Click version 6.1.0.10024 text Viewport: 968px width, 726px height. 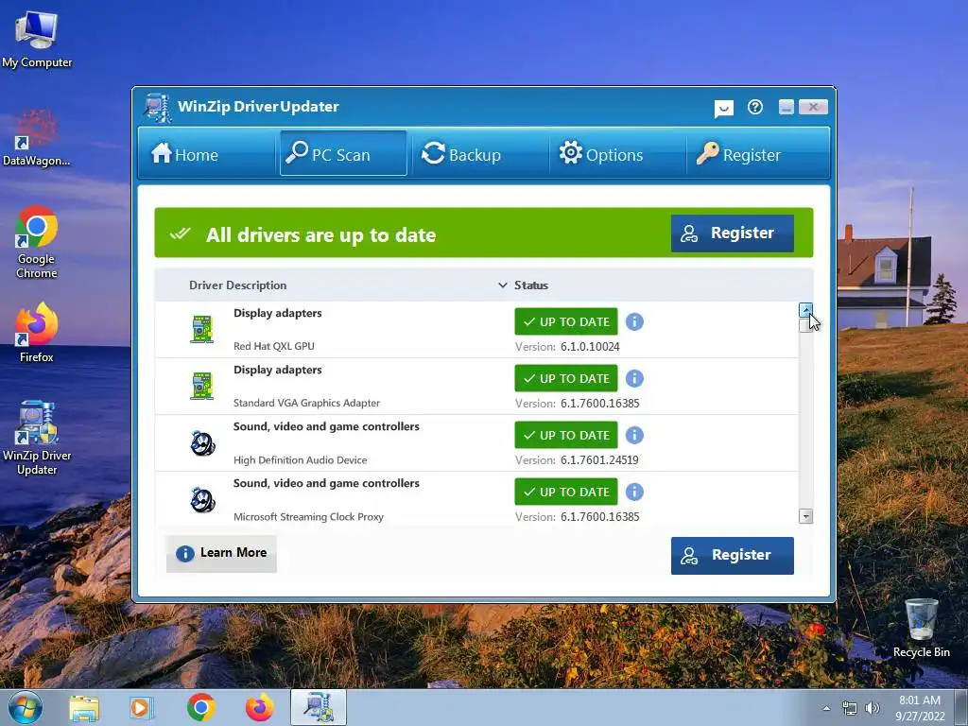(x=590, y=347)
